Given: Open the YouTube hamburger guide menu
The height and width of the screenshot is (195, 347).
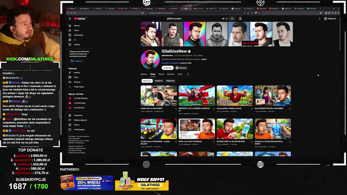Looking at the screenshot, I should coord(70,19).
